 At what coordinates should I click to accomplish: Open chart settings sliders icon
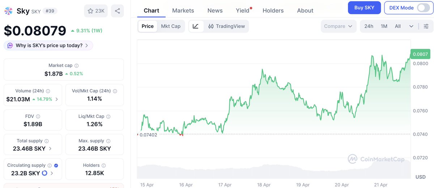[x=426, y=26]
